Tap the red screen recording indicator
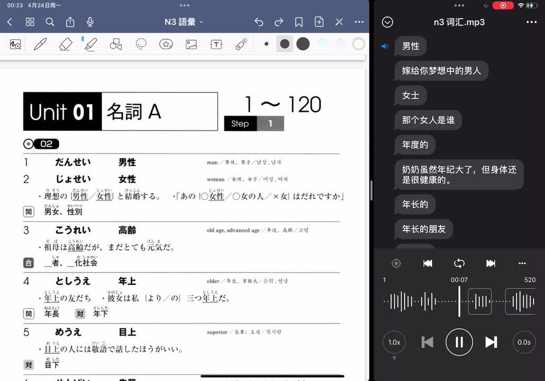The image size is (545, 381). (x=503, y=5)
